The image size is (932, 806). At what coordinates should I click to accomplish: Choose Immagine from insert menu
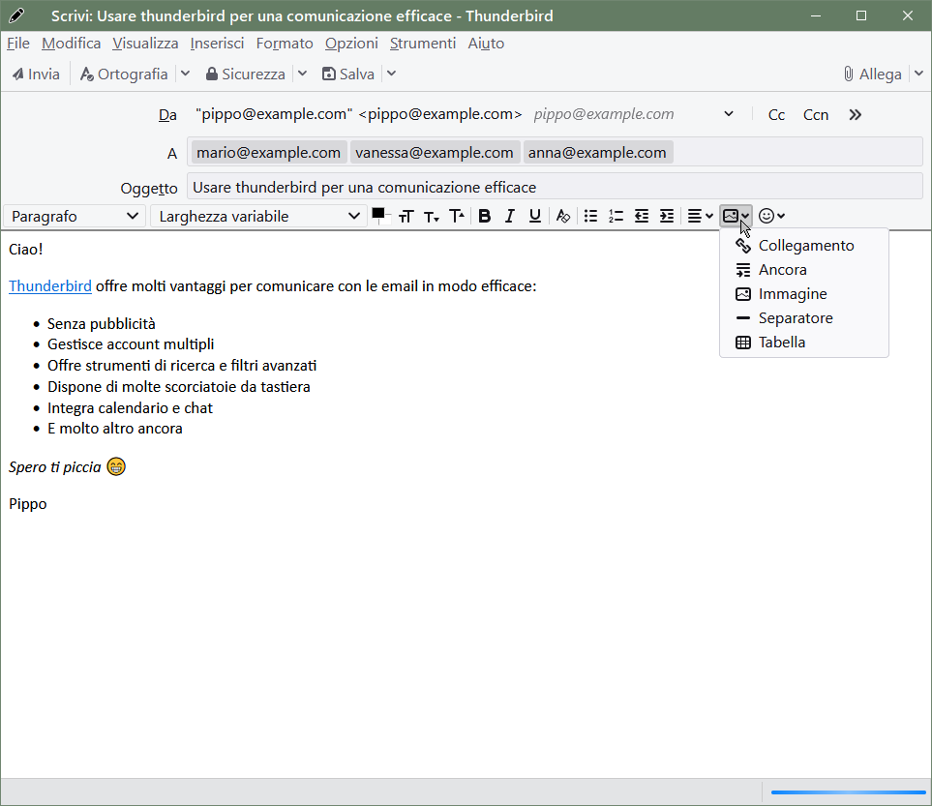[x=803, y=294]
